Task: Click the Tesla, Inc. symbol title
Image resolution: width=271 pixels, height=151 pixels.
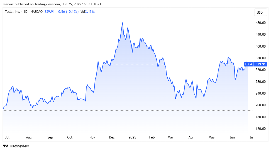Action: (13, 12)
